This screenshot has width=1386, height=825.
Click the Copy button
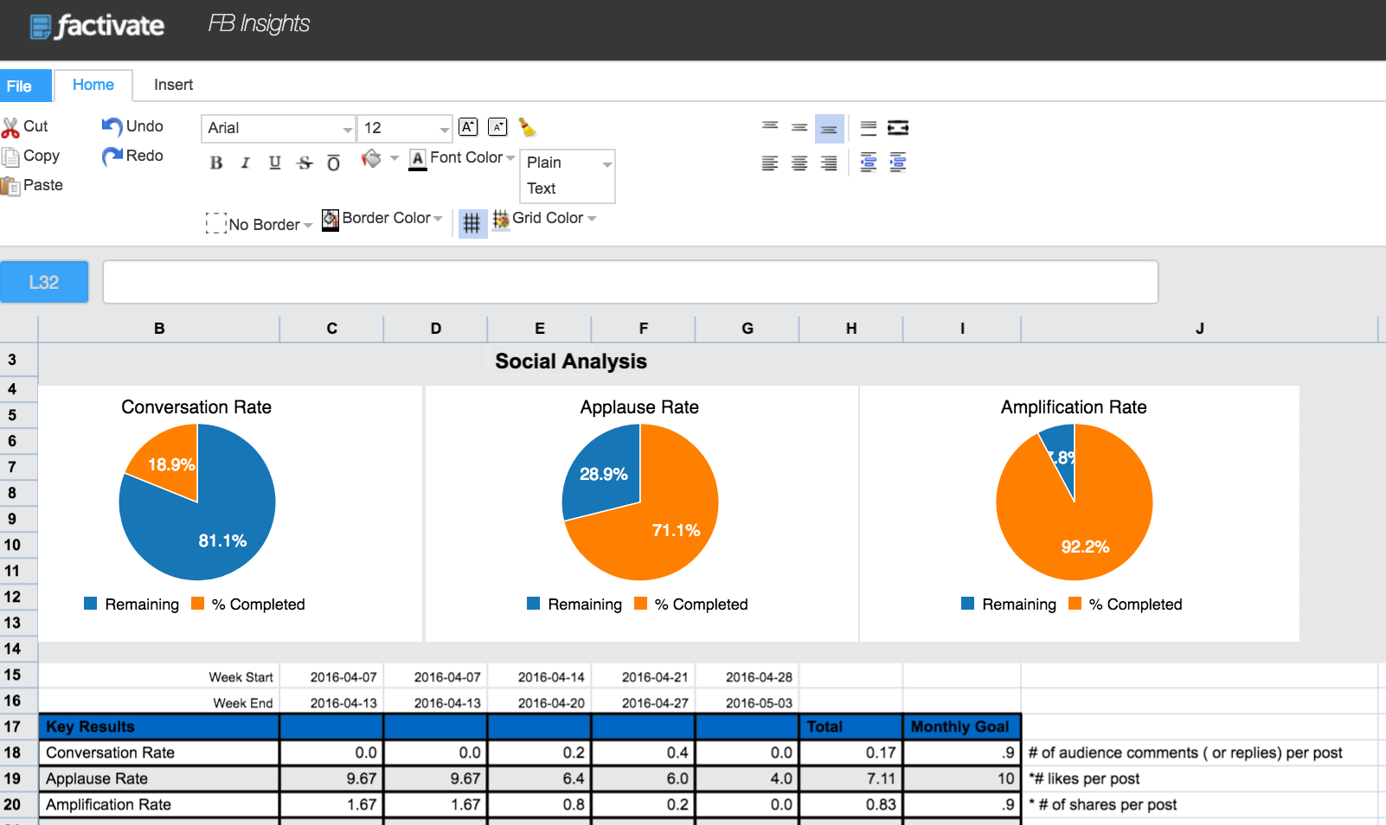click(32, 157)
